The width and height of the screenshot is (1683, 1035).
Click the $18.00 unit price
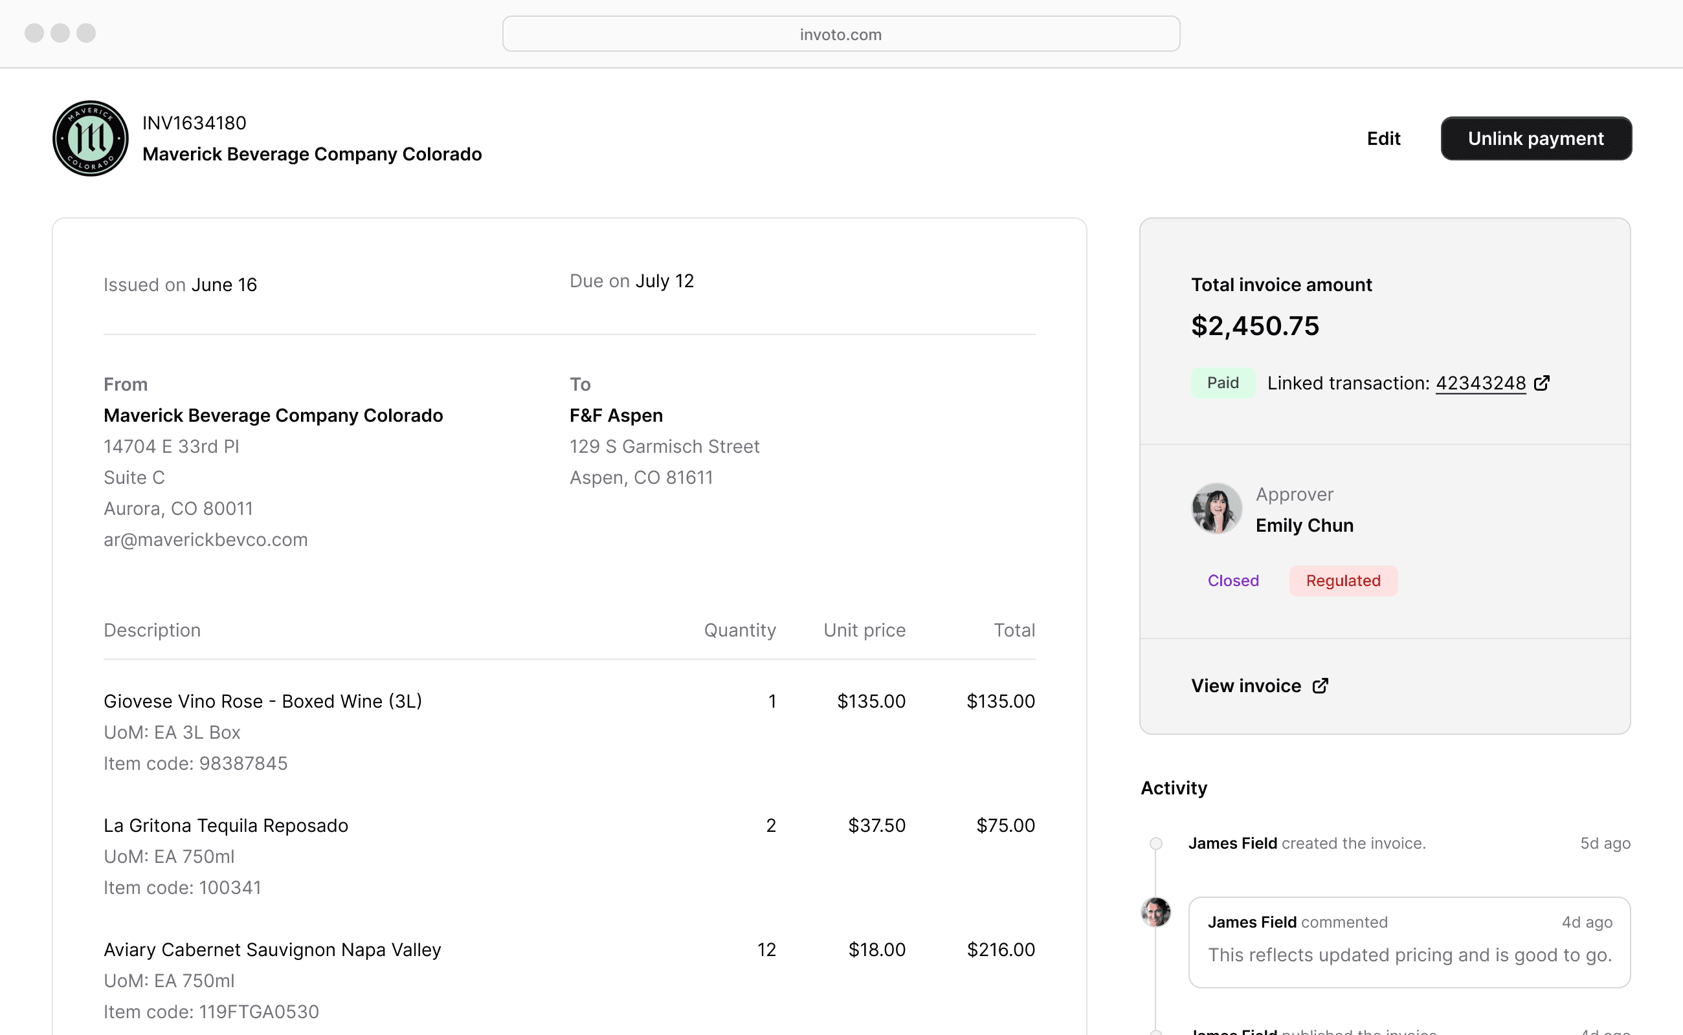point(876,950)
